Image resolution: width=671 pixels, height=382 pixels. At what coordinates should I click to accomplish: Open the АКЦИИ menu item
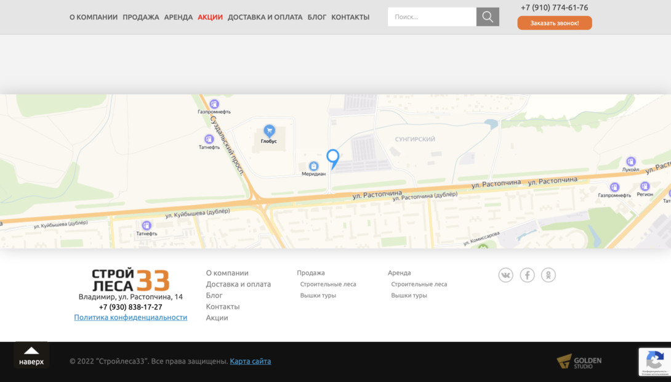[x=210, y=17]
